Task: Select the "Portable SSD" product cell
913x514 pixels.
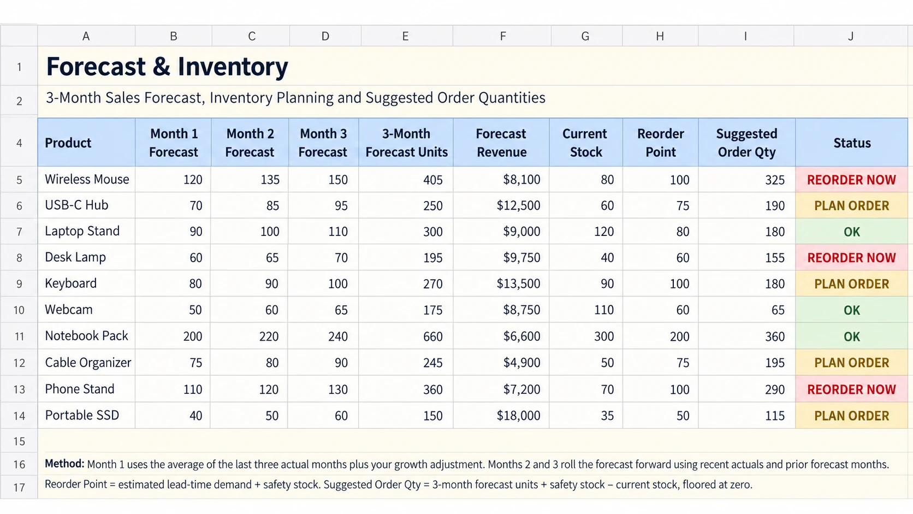Action: click(x=86, y=415)
